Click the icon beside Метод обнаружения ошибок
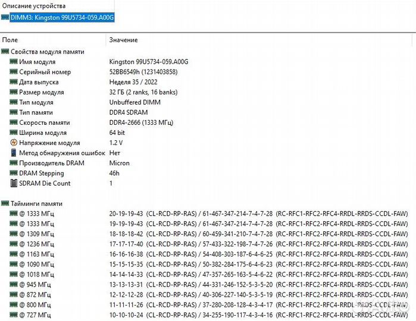416x321 pixels. click(x=14, y=153)
